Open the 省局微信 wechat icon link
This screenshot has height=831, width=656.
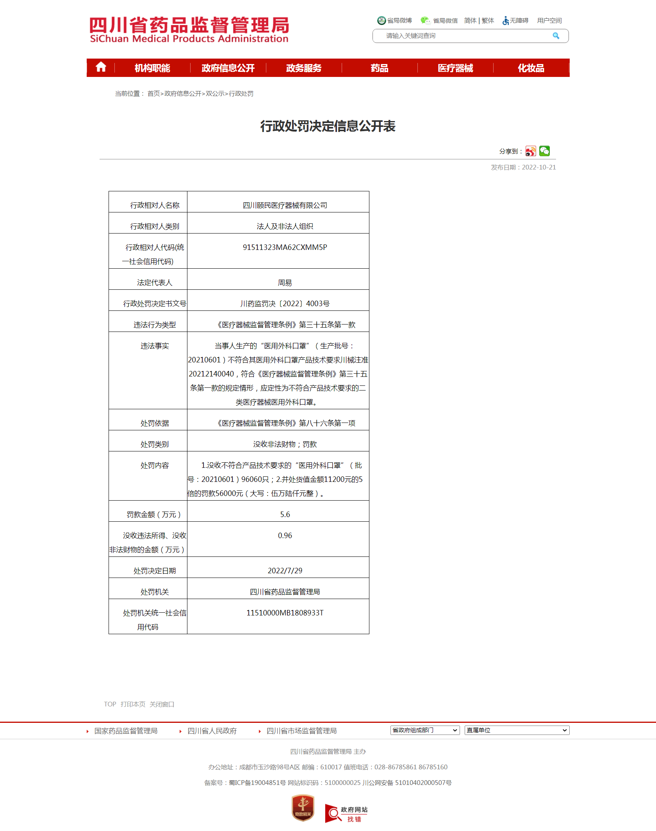coord(439,20)
